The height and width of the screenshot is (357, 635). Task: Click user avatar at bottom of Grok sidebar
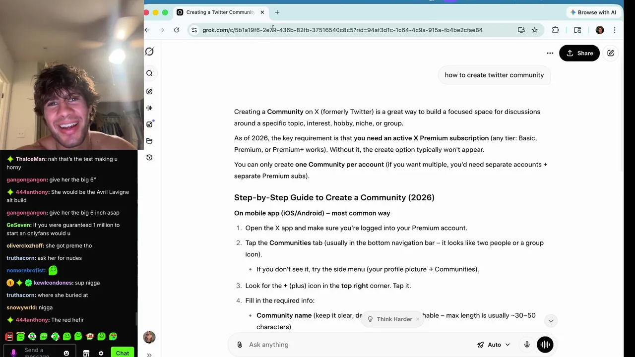click(149, 337)
